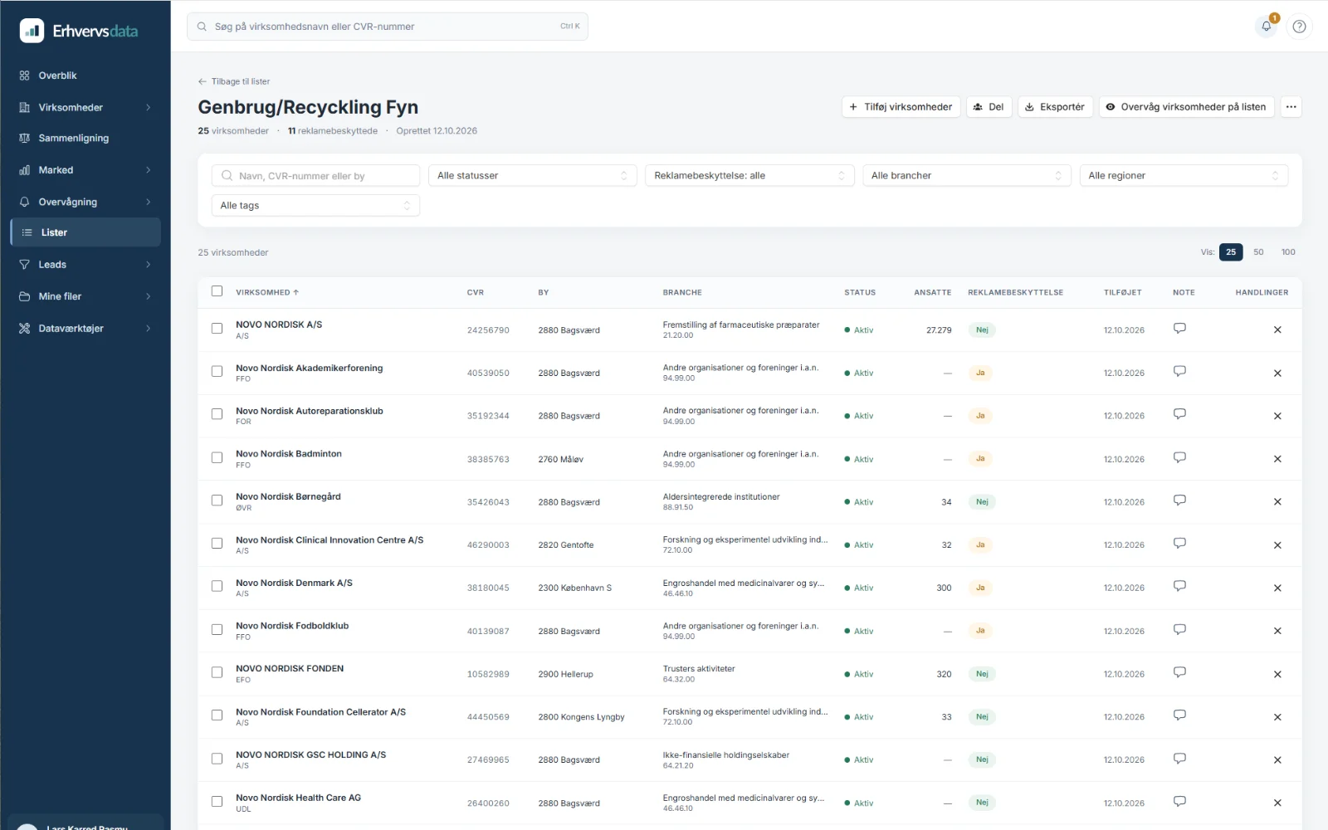Check the Novo Nordisk Børnegård row checkbox
The height and width of the screenshot is (830, 1328).
pos(217,500)
